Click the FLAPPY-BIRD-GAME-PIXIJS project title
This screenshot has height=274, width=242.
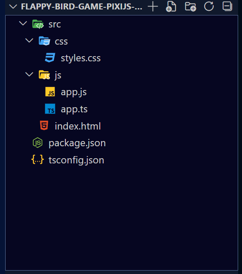pyautogui.click(x=82, y=6)
